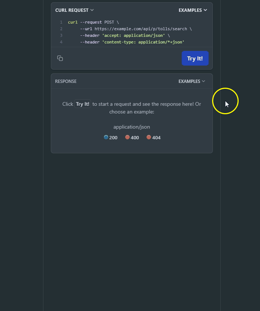Click the inline Try It! label in response hint
The width and height of the screenshot is (260, 311).
[x=82, y=104]
